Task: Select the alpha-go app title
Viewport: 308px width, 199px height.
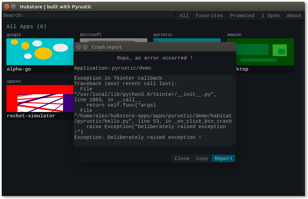Action: point(19,69)
